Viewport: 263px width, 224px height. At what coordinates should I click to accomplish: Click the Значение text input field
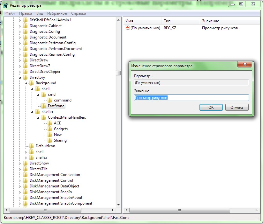[191, 98]
